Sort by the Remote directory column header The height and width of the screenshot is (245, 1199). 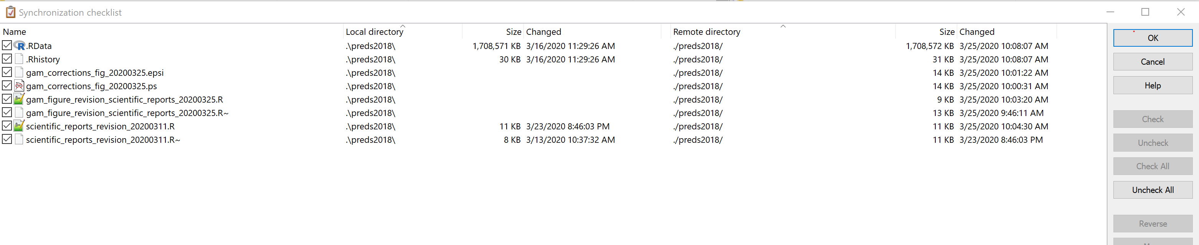[706, 32]
